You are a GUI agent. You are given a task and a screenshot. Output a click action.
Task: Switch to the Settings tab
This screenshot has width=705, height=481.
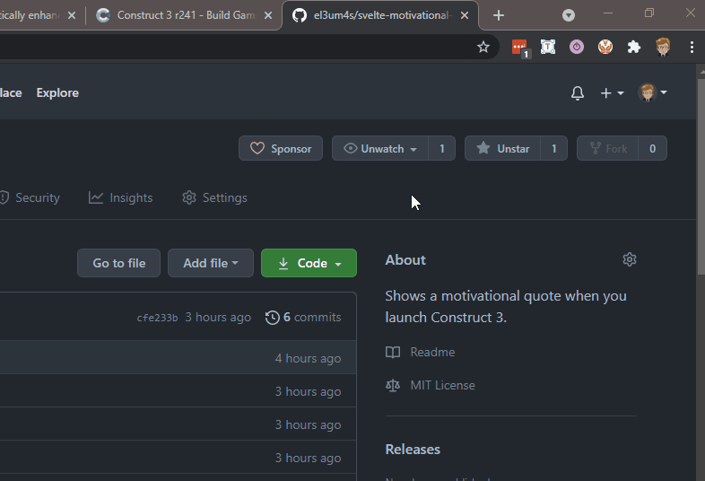point(214,197)
